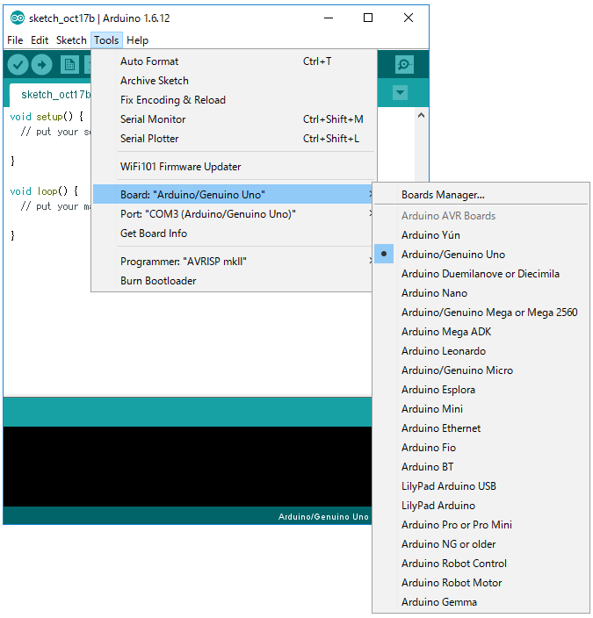593x618 pixels.
Task: Select Archive Sketch
Action: tap(234, 81)
